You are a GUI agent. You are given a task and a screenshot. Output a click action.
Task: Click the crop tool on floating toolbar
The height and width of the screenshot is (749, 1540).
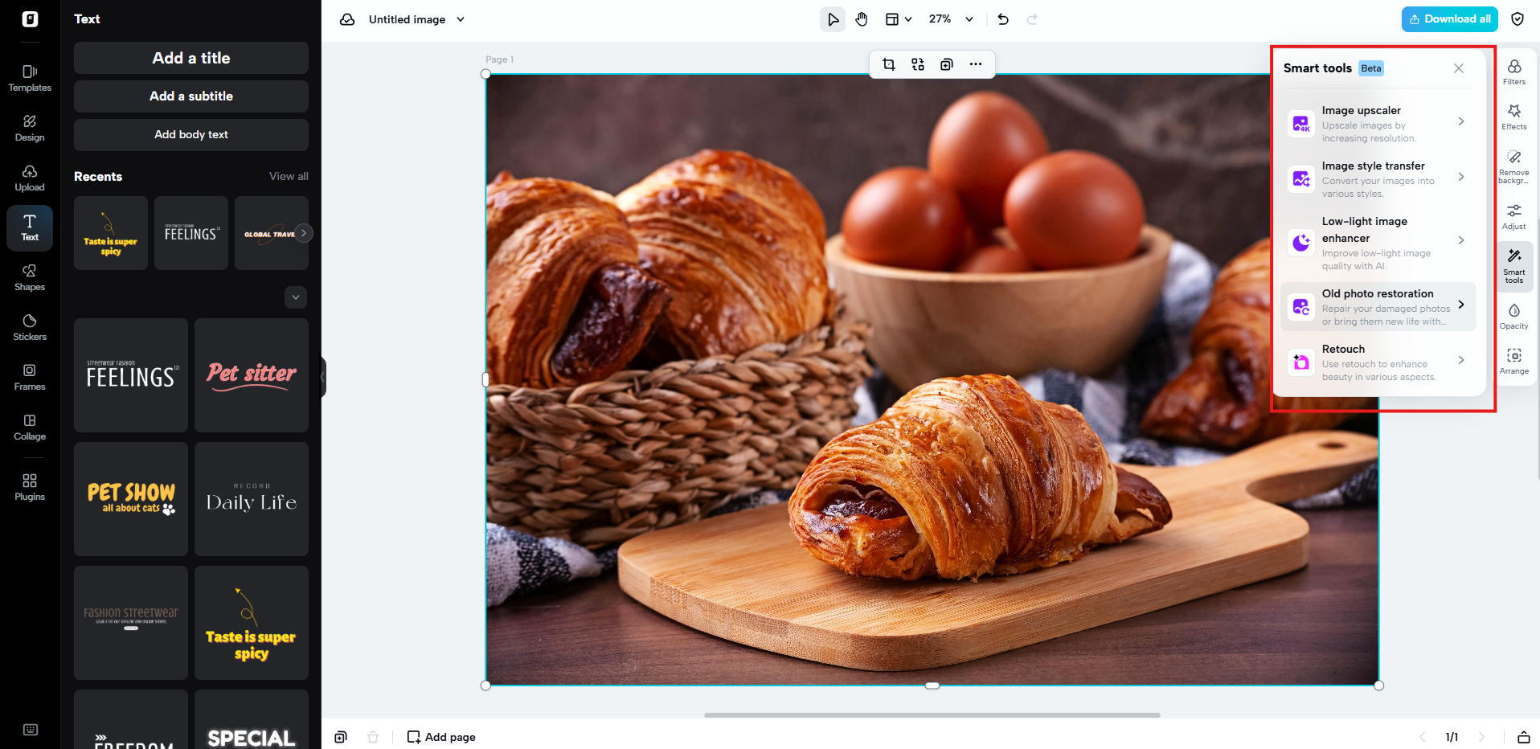pyautogui.click(x=889, y=64)
